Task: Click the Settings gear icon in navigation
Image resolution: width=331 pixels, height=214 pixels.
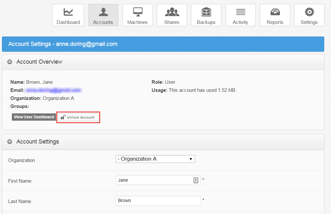Action: click(309, 12)
